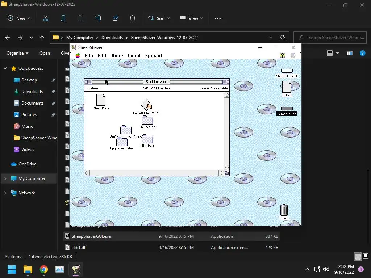Select the Software Installers folder
The width and height of the screenshot is (371, 278).
(126, 130)
